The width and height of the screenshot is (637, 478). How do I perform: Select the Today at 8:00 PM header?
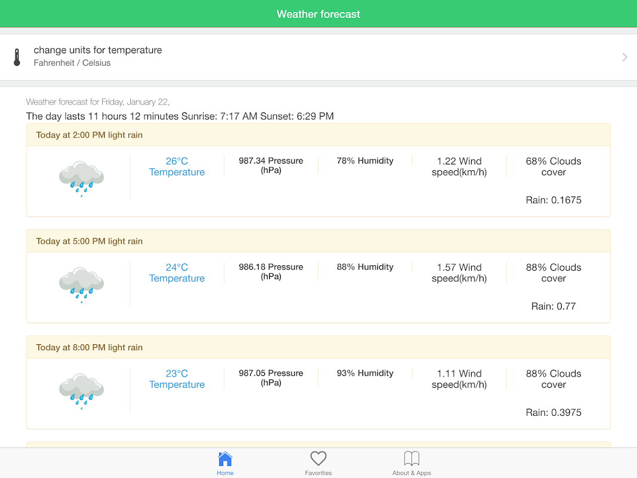[x=90, y=348]
